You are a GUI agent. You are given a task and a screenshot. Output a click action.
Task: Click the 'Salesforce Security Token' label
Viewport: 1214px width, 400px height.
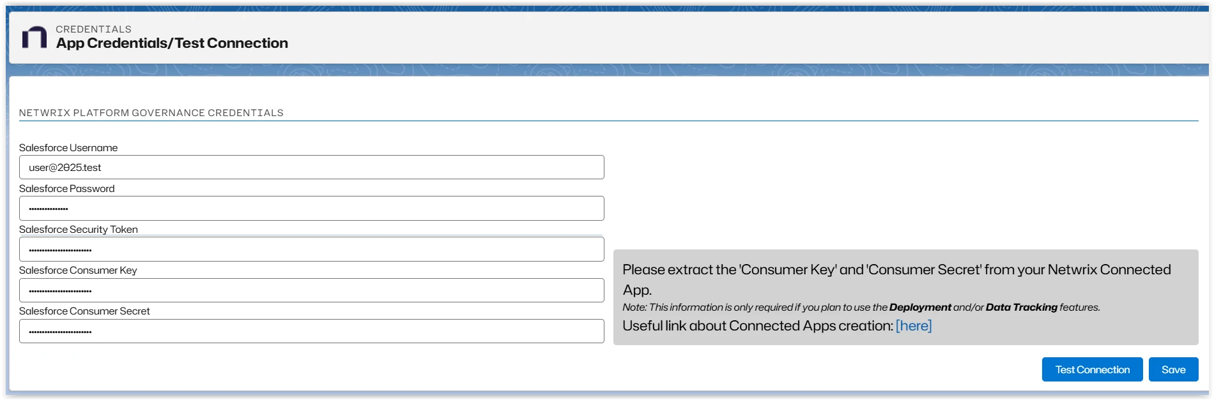point(79,230)
